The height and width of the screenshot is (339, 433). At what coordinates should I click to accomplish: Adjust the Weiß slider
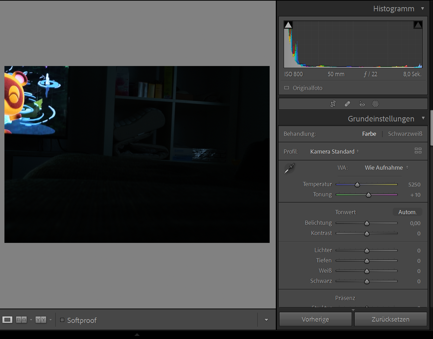367,271
